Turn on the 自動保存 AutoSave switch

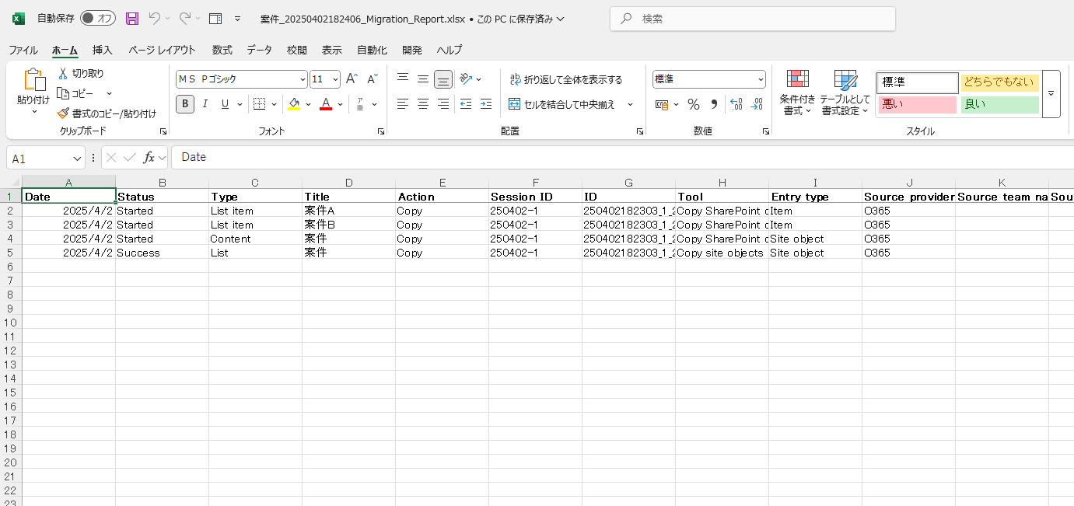97,18
